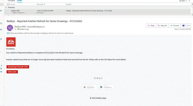Click the email subject heading in reading pane

[44, 21]
